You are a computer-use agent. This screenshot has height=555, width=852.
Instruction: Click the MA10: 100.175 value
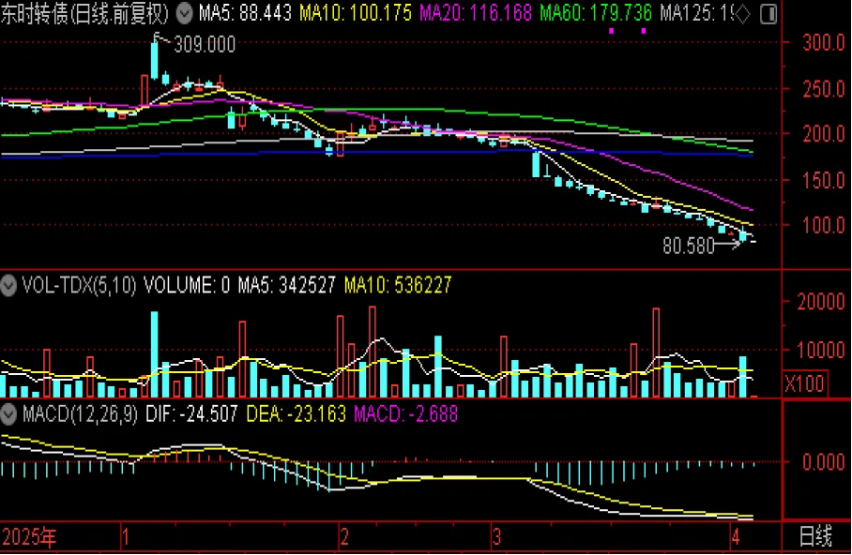coord(356,13)
